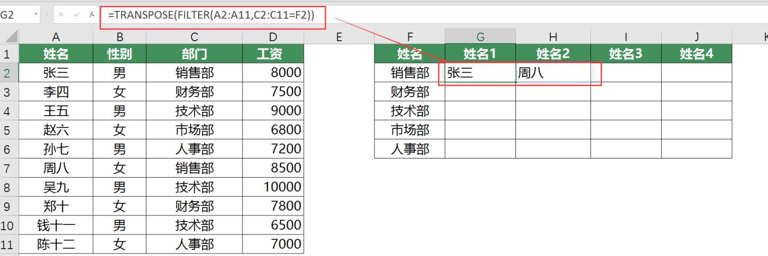Viewport: 768px width, 256px height.
Task: Select cell H2 containing 周八
Action: pos(553,73)
